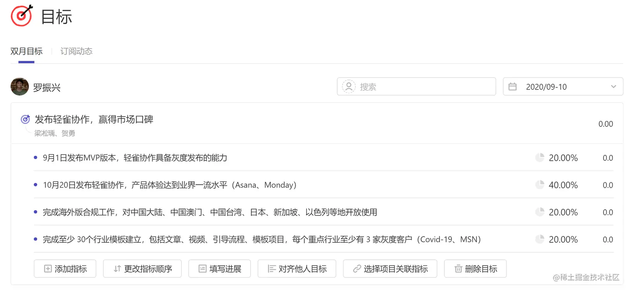This screenshot has height=290, width=628.
Task: Select key result 10月20日发布轻雀协作
Action: pyautogui.click(x=170, y=185)
